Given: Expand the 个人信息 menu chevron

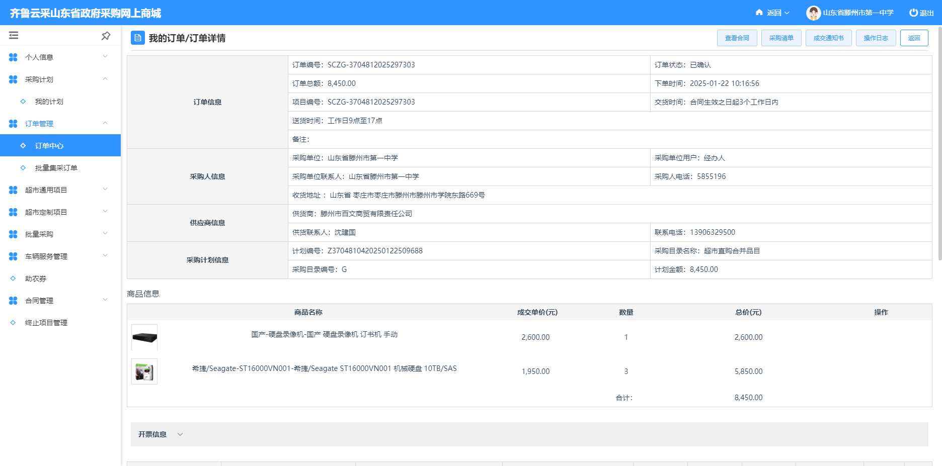Looking at the screenshot, I should 105,57.
